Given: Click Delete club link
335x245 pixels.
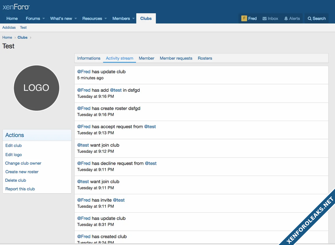Looking at the screenshot, I should (16, 180).
